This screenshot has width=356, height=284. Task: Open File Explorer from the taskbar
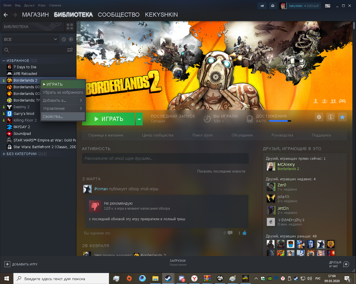tap(155, 278)
